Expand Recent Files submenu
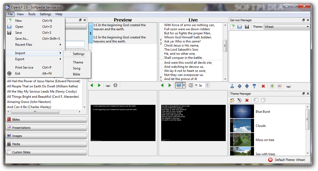 tap(35, 45)
